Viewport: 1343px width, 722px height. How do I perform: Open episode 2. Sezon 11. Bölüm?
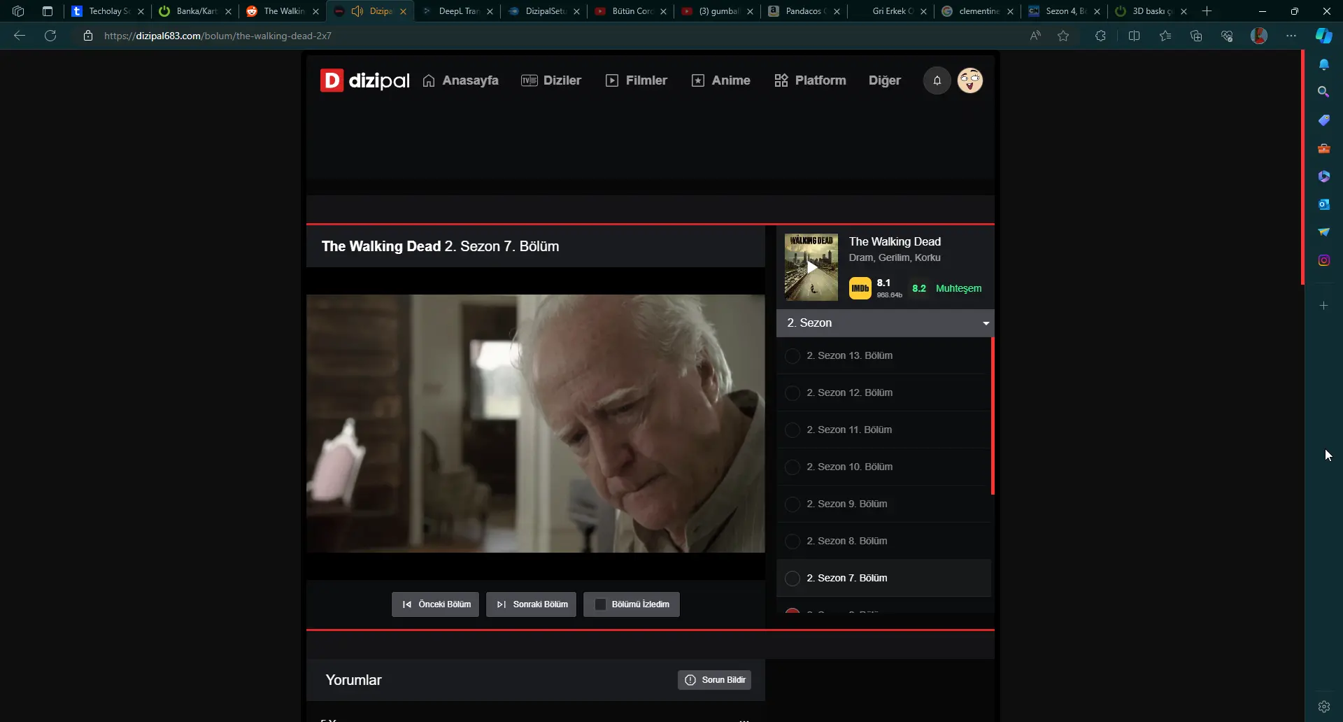(x=849, y=430)
